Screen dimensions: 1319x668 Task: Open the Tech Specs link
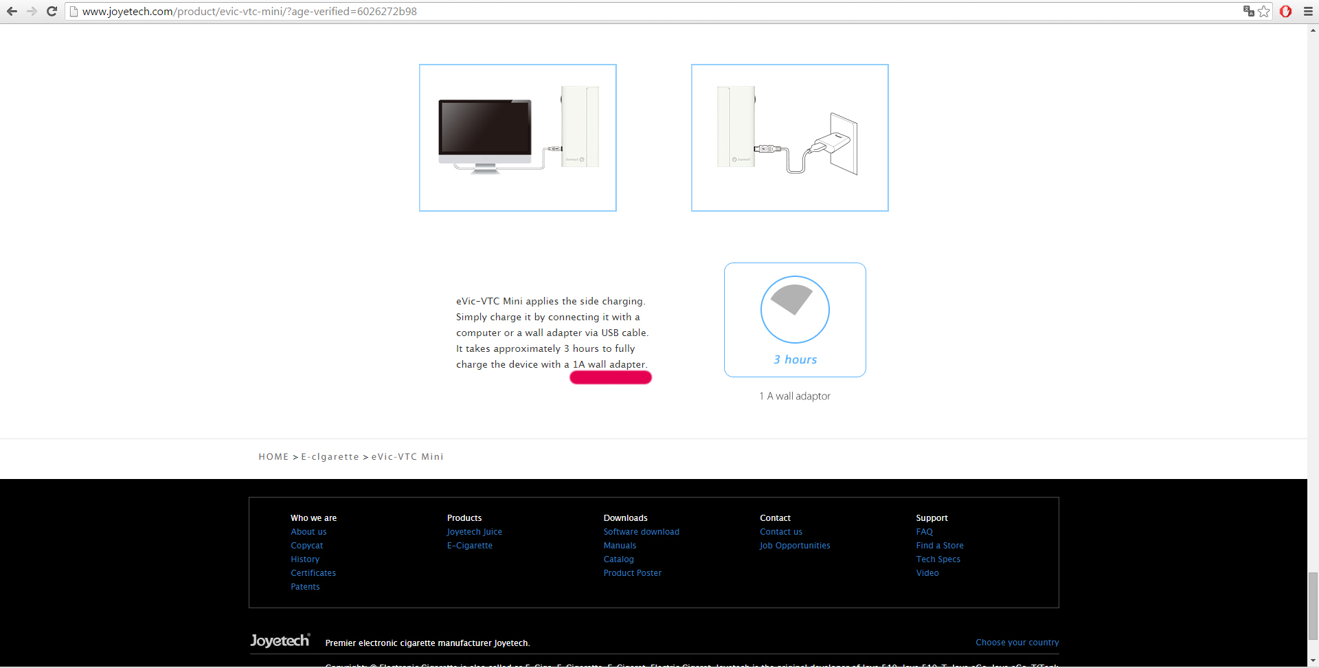click(x=938, y=559)
